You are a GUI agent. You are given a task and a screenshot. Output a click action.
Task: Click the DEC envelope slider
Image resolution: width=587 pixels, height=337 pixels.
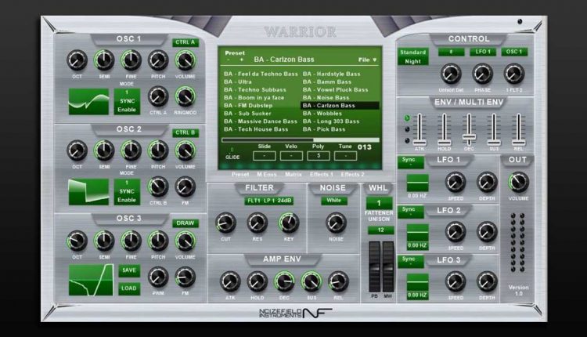pos(469,129)
